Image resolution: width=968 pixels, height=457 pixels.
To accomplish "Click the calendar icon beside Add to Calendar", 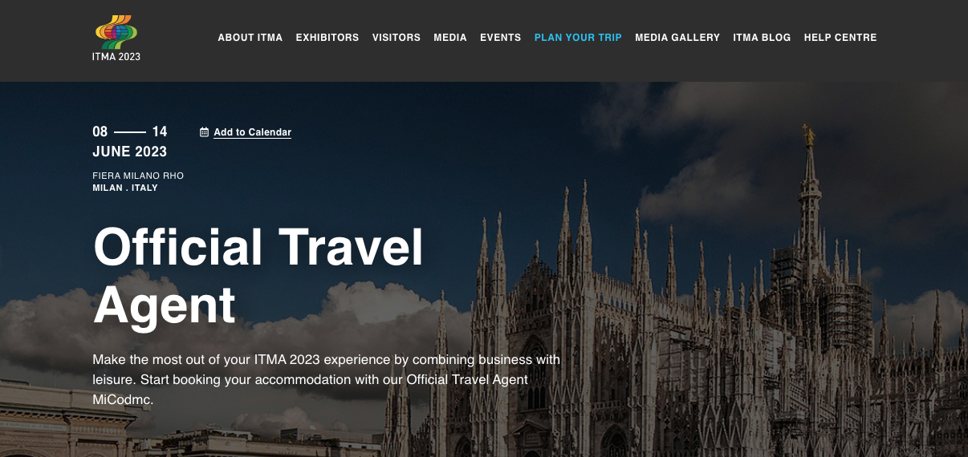I will point(204,132).
